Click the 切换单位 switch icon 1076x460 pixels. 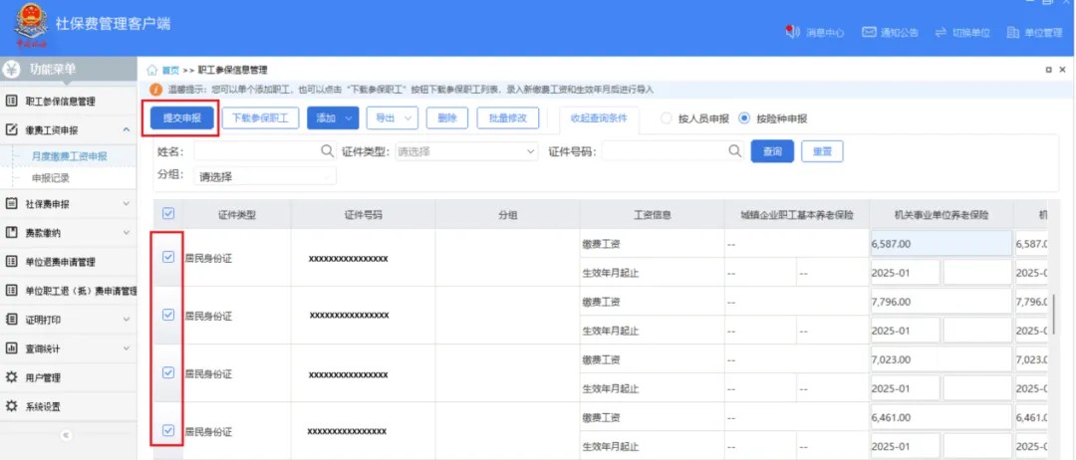coord(940,33)
